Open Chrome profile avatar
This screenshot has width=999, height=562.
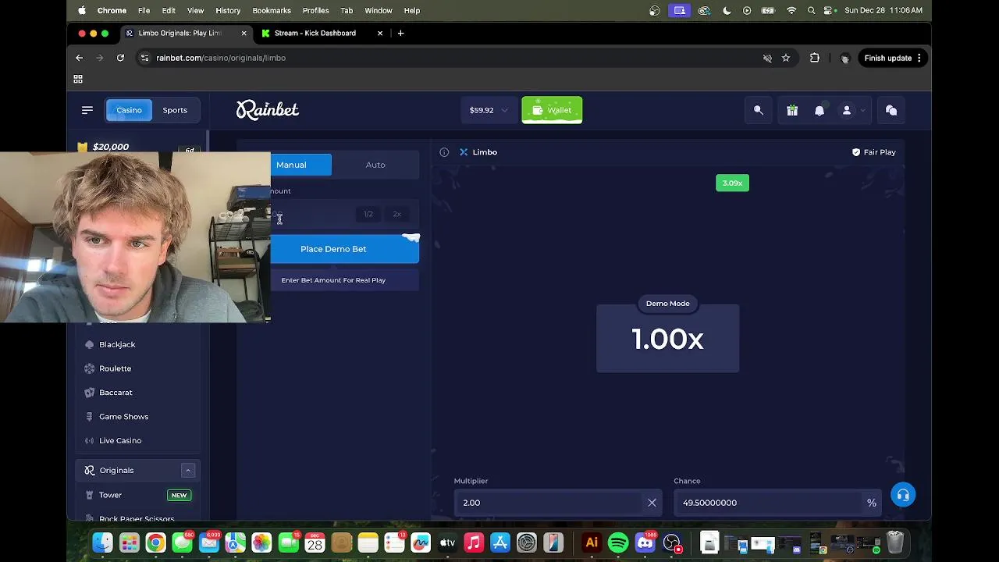[844, 58]
